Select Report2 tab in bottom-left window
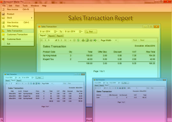Screen dimensions: 172x122 pyautogui.click(x=13, y=80)
